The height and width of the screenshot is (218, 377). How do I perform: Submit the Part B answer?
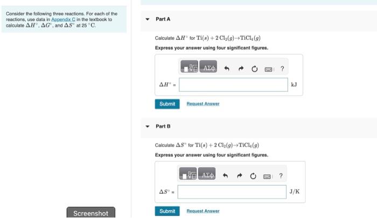(x=167, y=212)
